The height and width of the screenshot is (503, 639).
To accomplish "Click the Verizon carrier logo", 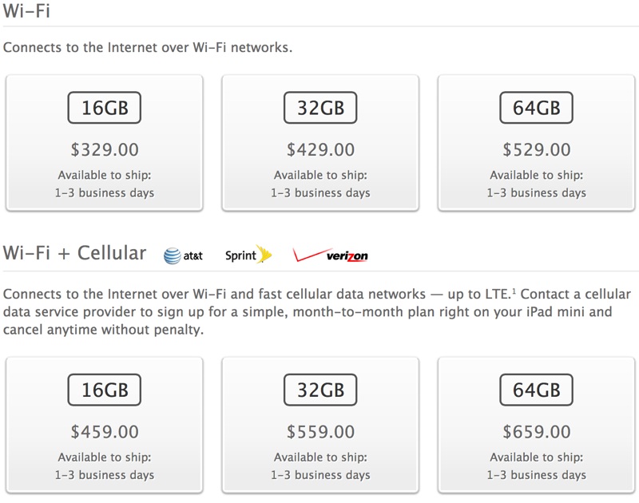I will (x=330, y=255).
